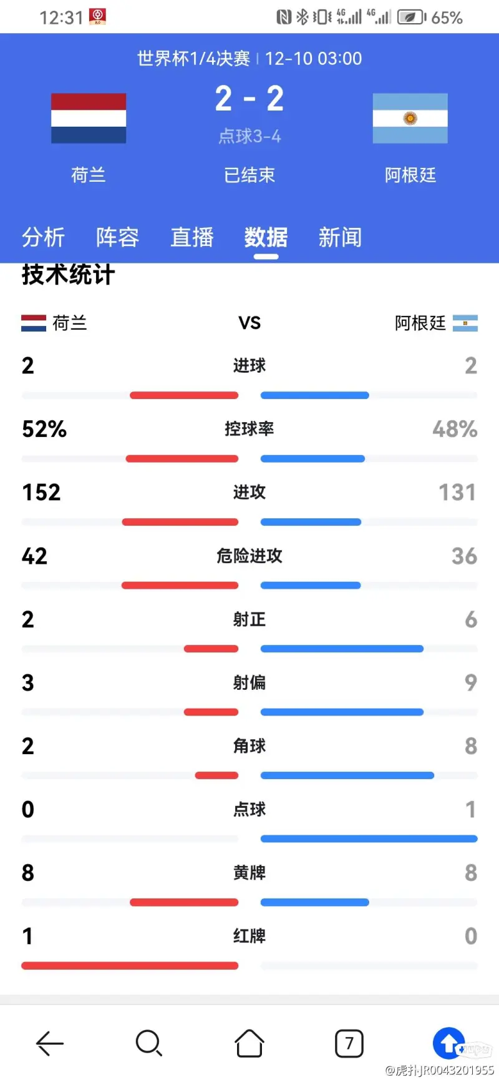Image resolution: width=499 pixels, height=1082 pixels.
Task: Open the 直播 tab
Action: [x=192, y=237]
